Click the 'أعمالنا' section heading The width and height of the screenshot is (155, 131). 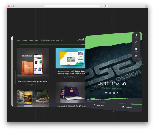click(80, 40)
